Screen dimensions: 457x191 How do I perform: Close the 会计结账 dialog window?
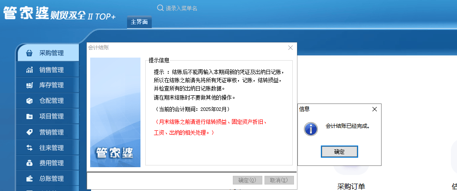[x=291, y=48]
